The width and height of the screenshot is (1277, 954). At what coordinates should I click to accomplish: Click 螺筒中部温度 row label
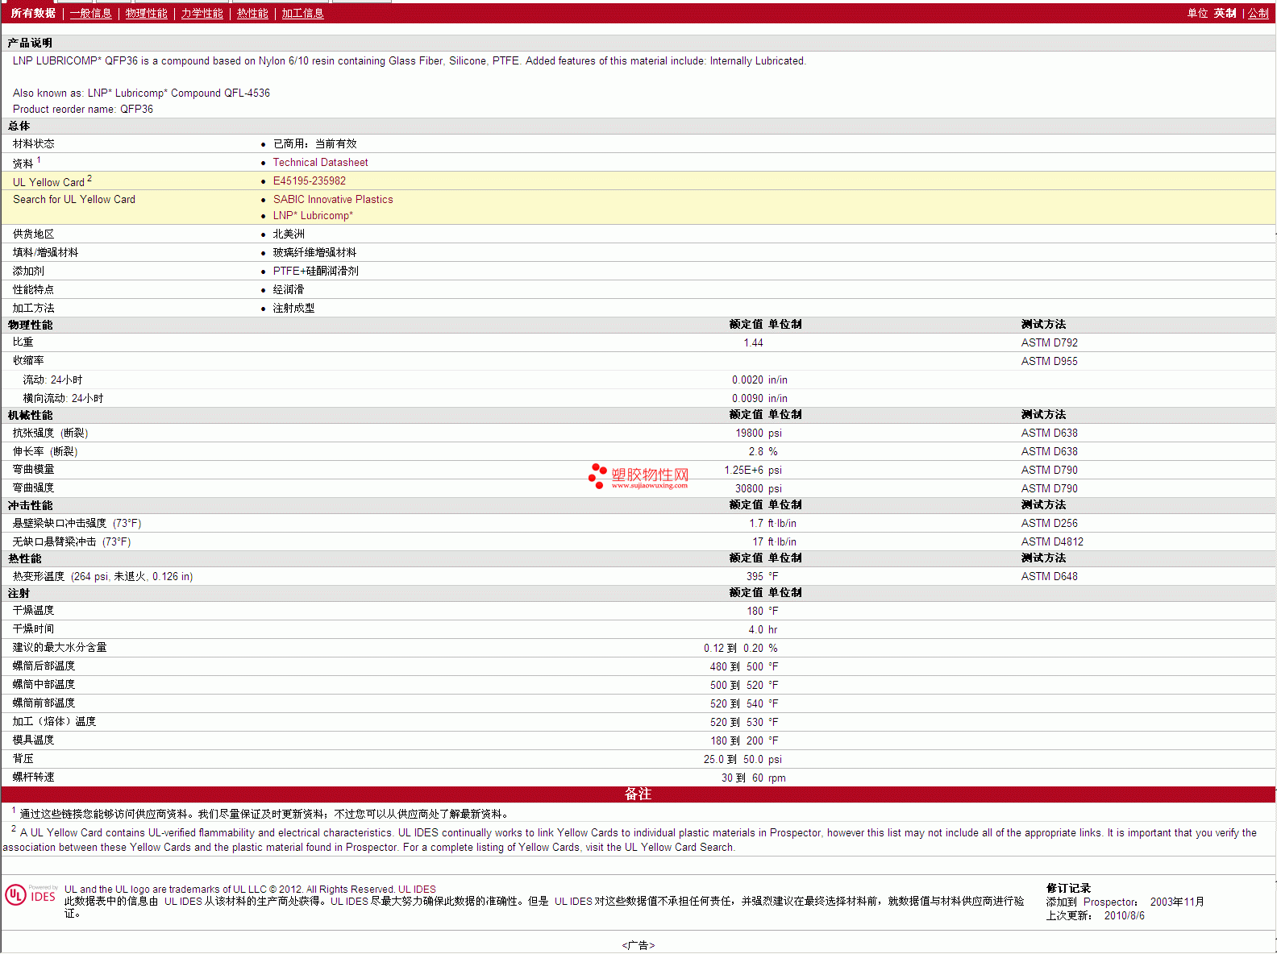point(44,685)
